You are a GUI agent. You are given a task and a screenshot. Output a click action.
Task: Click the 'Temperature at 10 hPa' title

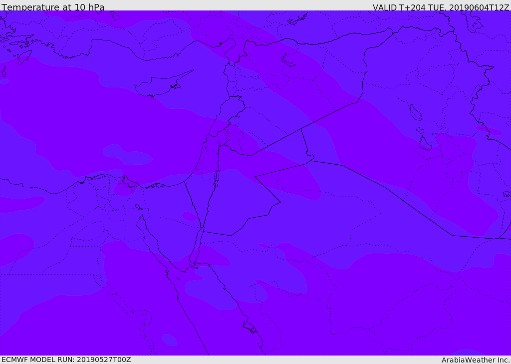[x=53, y=7]
